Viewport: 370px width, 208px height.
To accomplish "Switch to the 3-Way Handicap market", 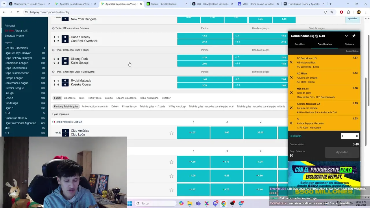I will click(x=177, y=107).
